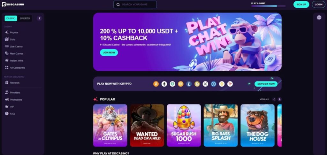Click the Discasino logo
Screen dimensions: 327x155
pyautogui.click(x=13, y=4)
